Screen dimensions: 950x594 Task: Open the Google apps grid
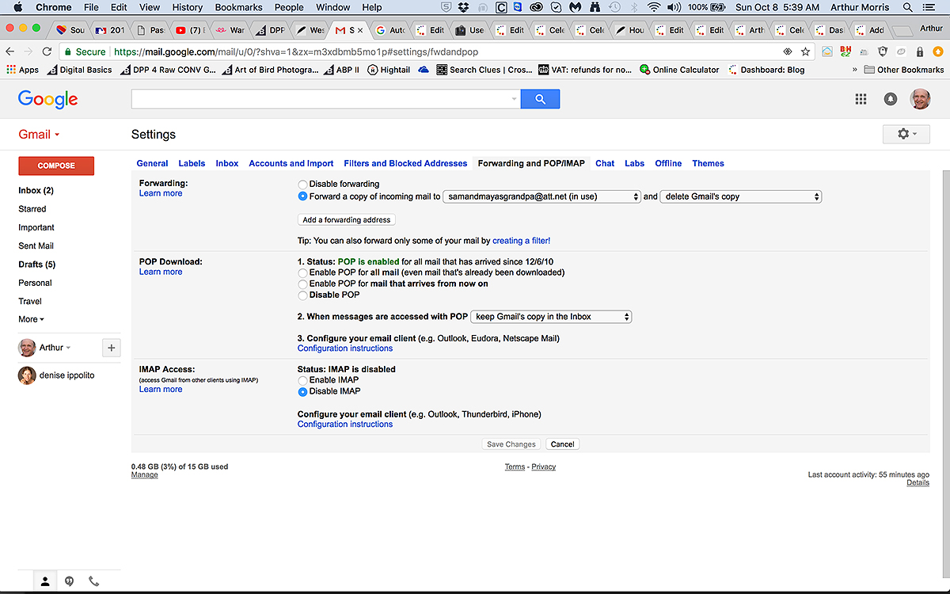pyautogui.click(x=861, y=99)
